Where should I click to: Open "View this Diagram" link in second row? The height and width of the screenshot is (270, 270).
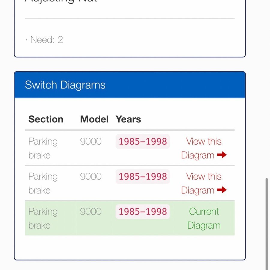point(203,183)
